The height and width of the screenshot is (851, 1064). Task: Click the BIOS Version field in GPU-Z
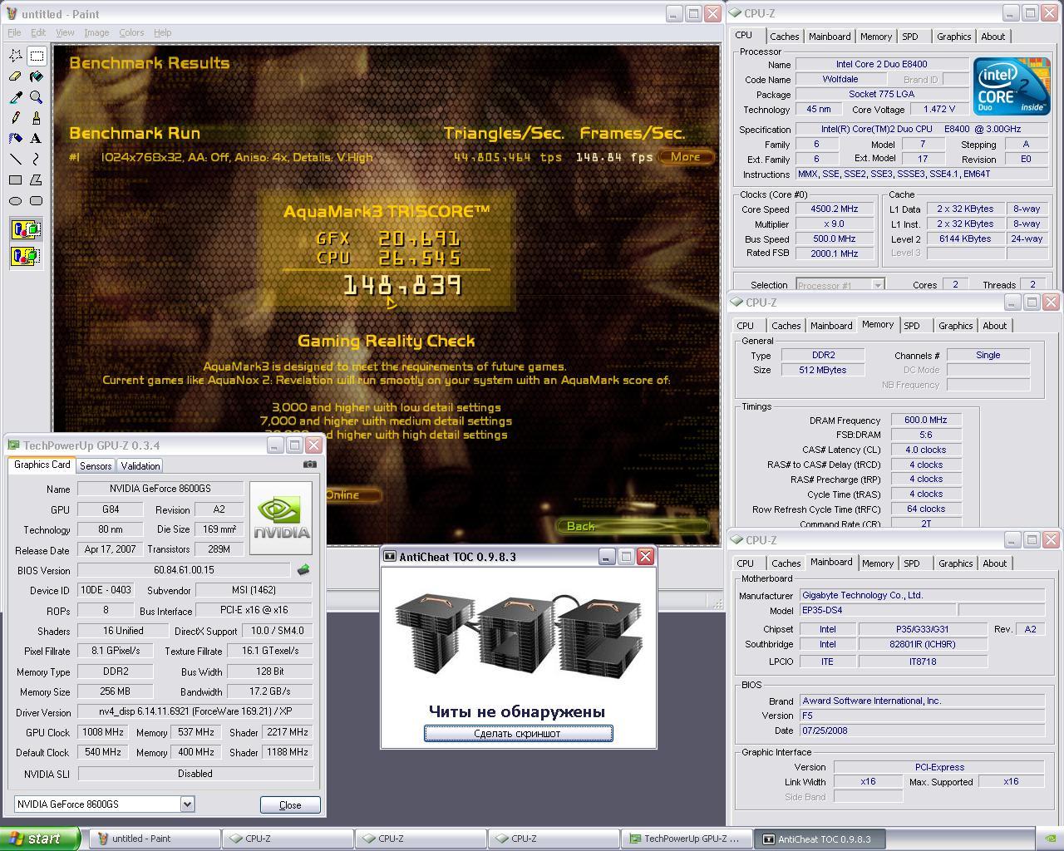click(x=184, y=570)
